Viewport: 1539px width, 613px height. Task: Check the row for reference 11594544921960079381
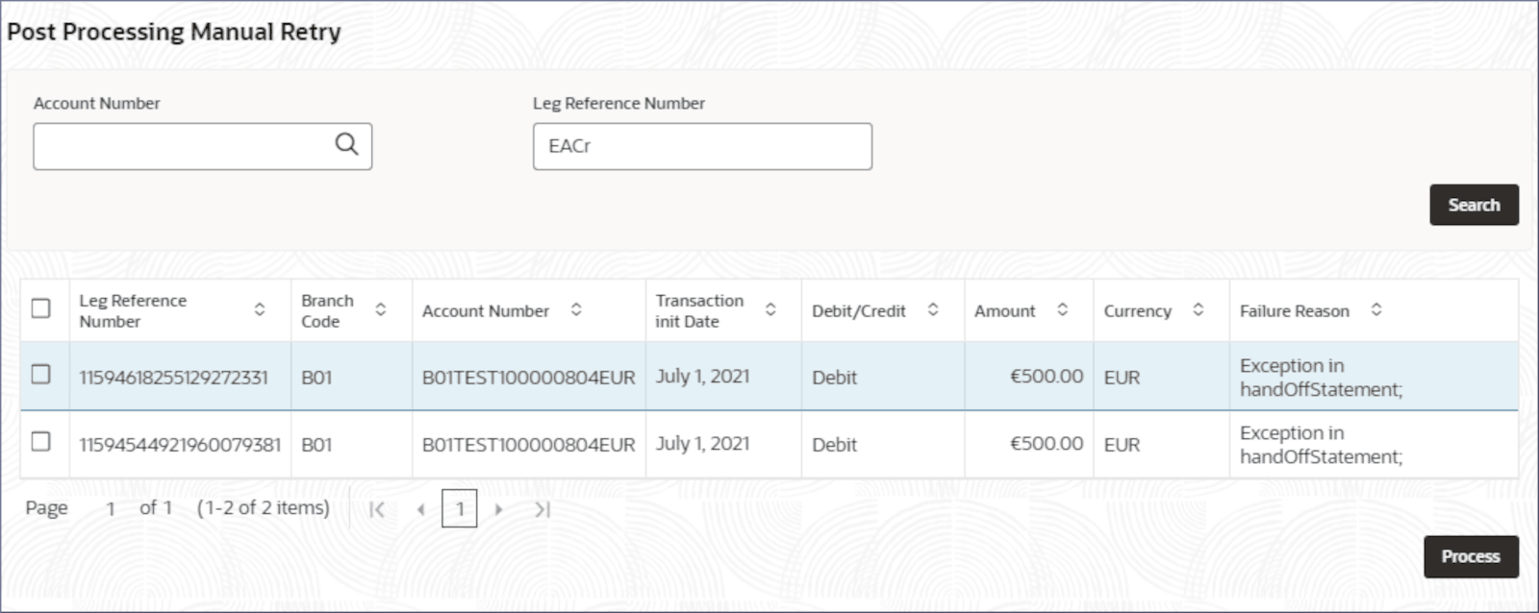(41, 442)
